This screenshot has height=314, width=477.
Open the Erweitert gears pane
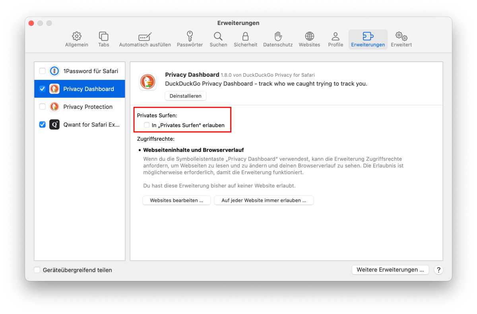coord(401,40)
